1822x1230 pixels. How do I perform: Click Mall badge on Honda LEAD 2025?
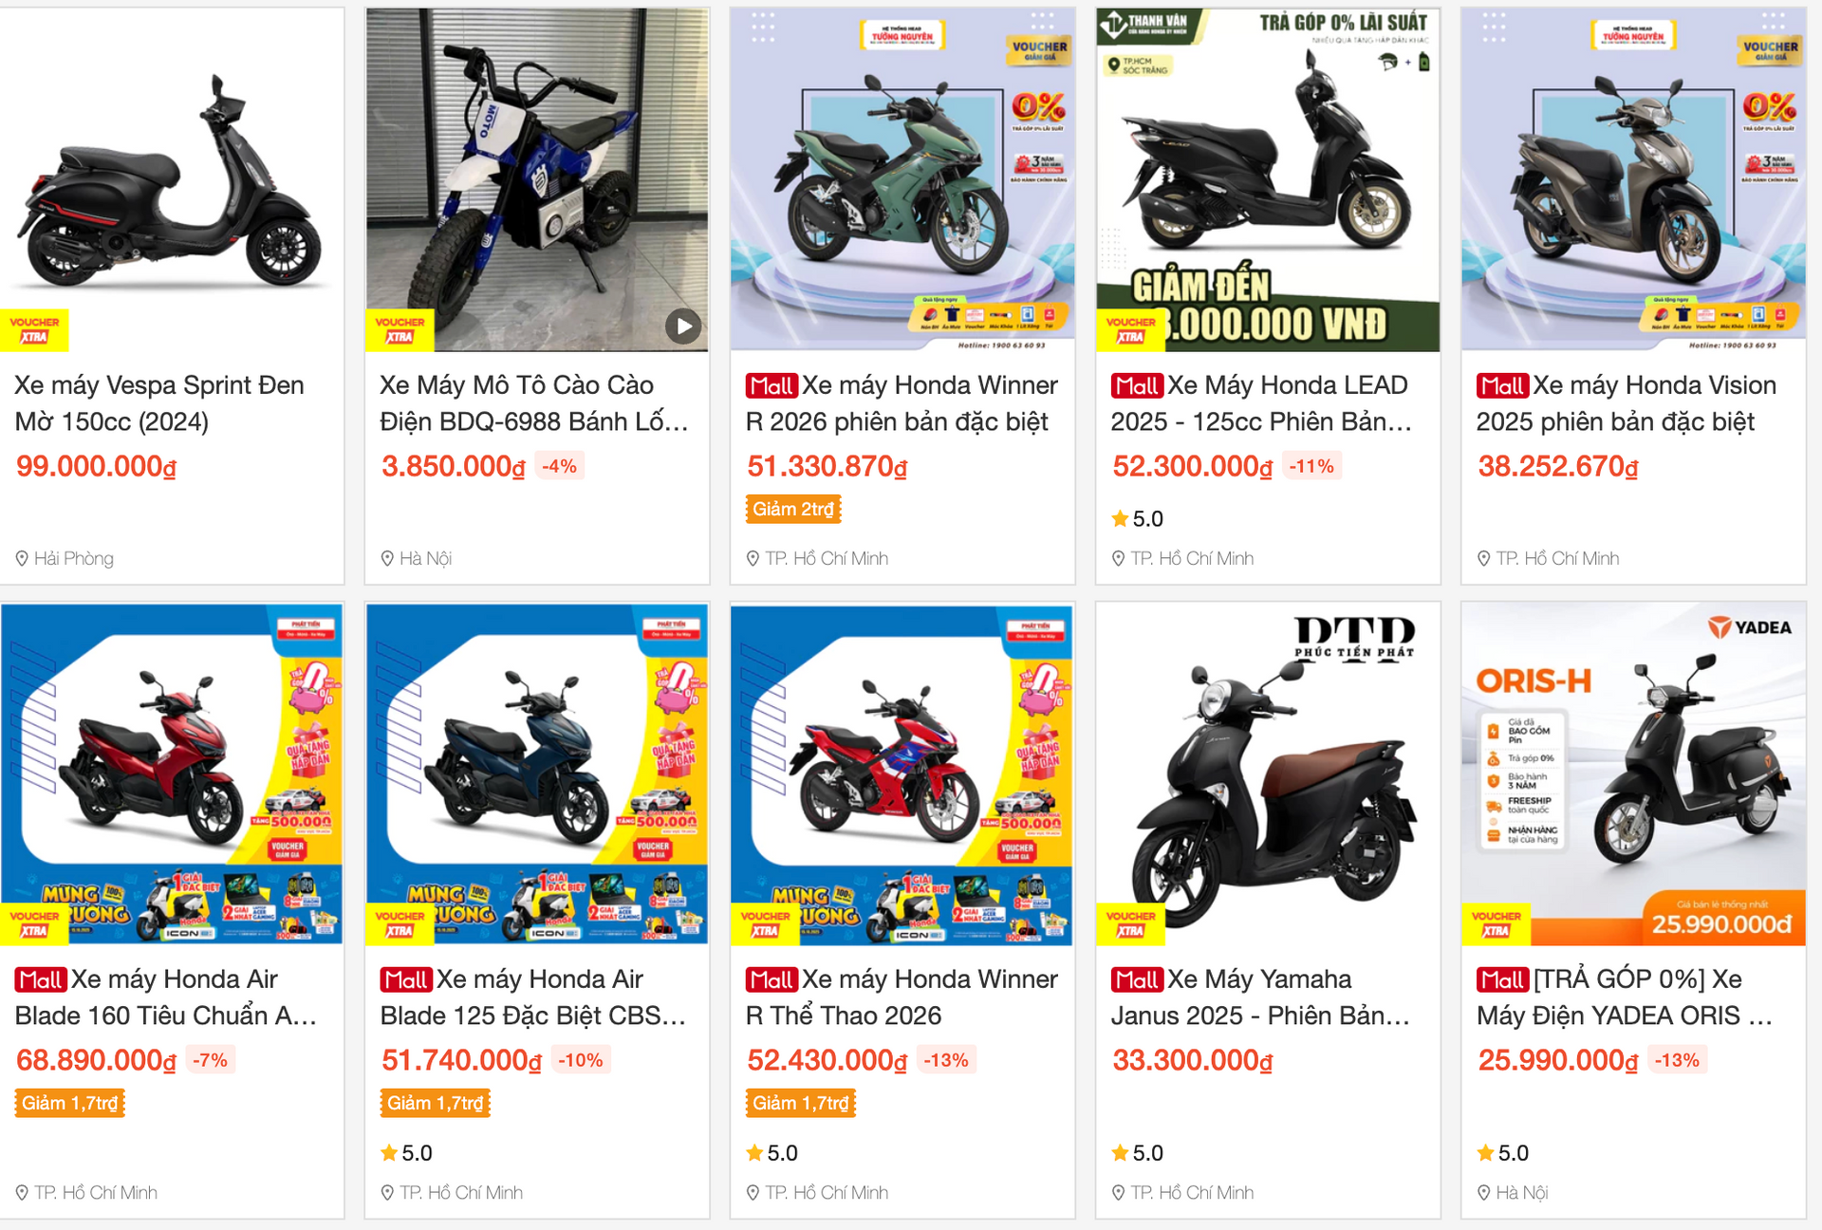[x=1137, y=386]
